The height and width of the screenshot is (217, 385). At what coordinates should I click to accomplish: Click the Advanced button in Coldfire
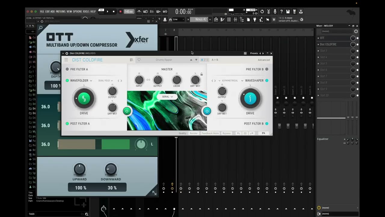pos(264,60)
